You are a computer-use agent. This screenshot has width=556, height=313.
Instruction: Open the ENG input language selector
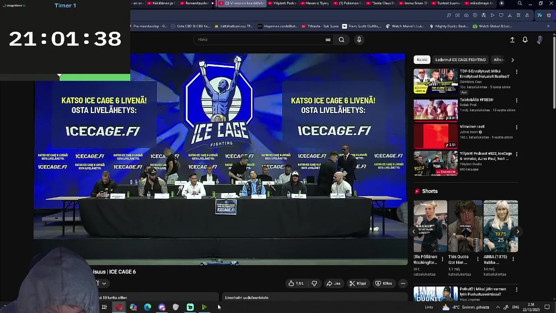click(x=516, y=307)
